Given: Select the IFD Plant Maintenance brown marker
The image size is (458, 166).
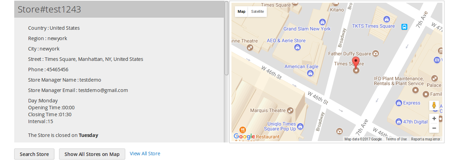Looking at the screenshot, I should point(415,90).
